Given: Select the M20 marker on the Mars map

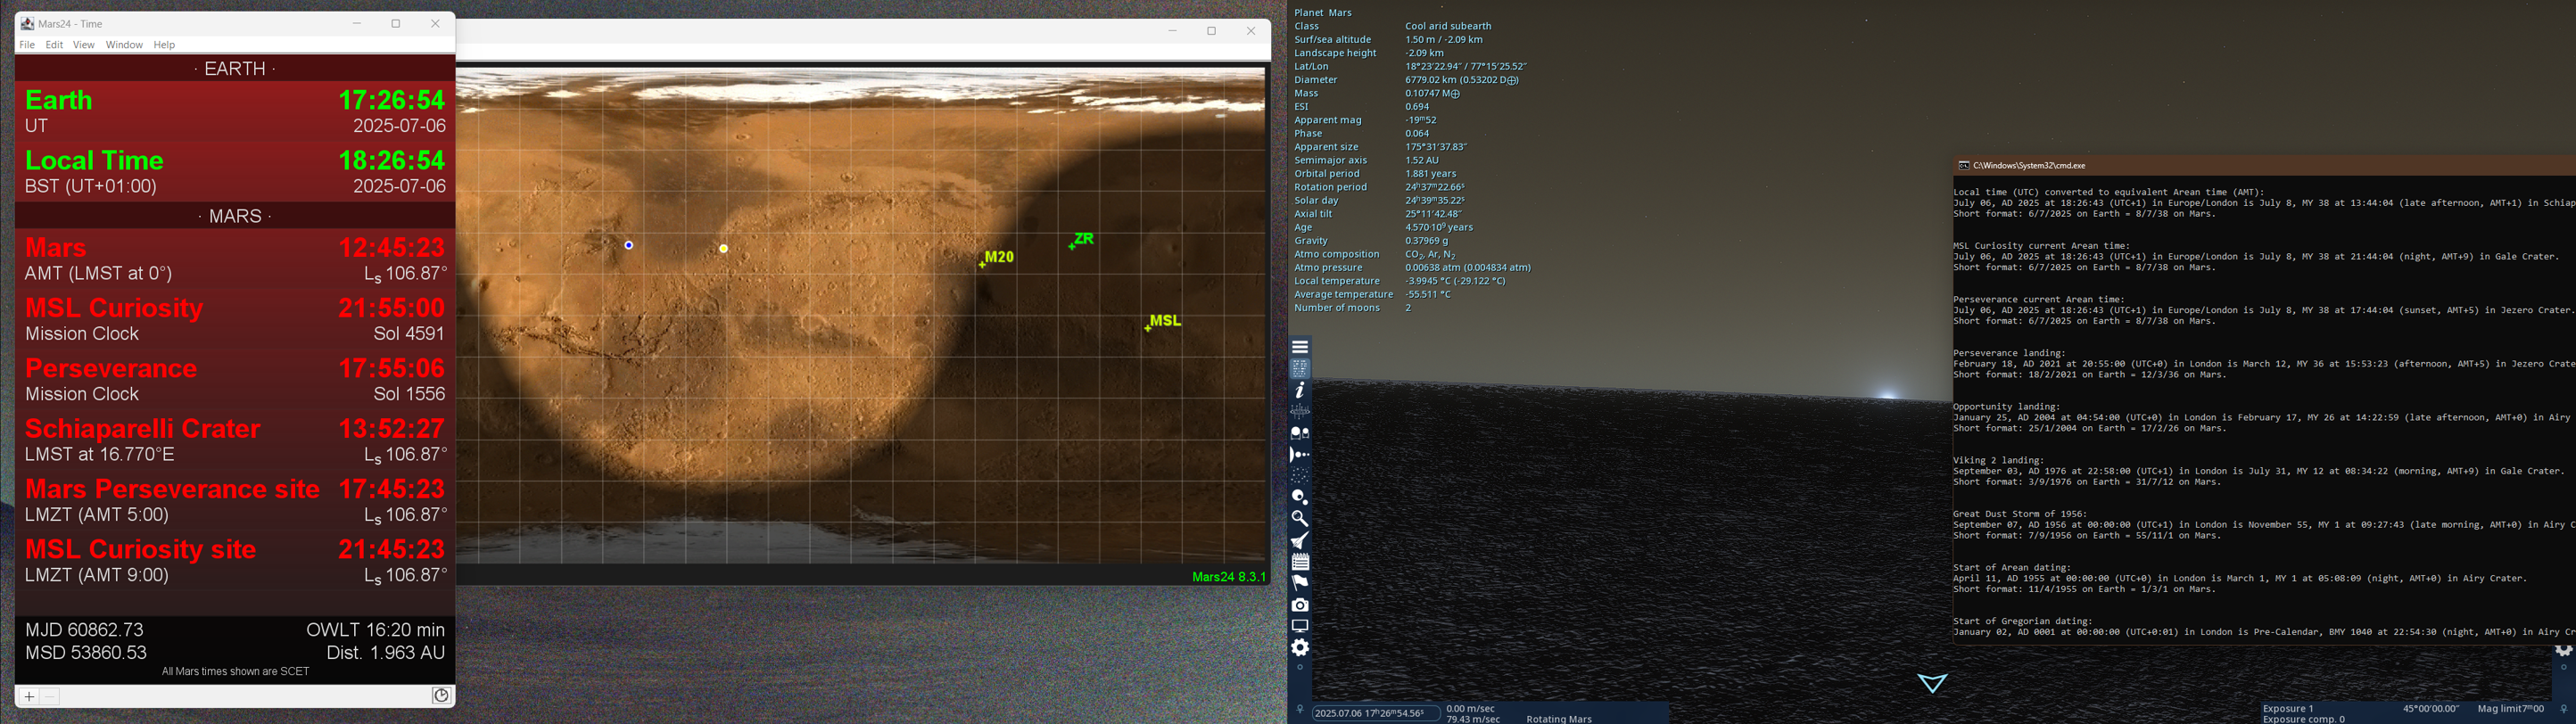Looking at the screenshot, I should coord(997,258).
